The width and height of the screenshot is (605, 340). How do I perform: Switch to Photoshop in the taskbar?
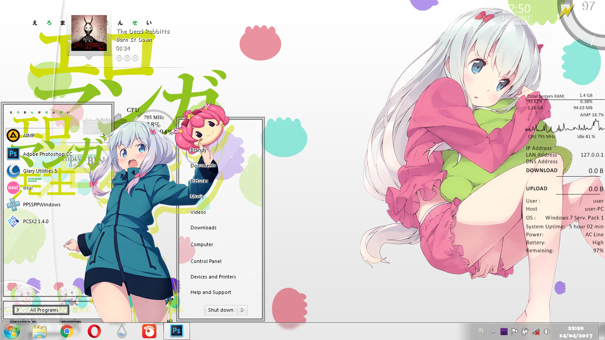(x=177, y=331)
